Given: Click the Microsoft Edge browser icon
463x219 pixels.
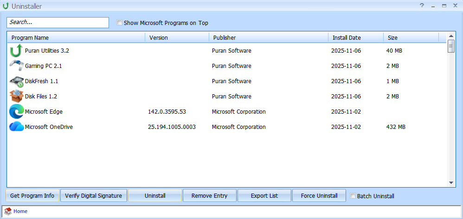Looking at the screenshot, I should click(16, 112).
